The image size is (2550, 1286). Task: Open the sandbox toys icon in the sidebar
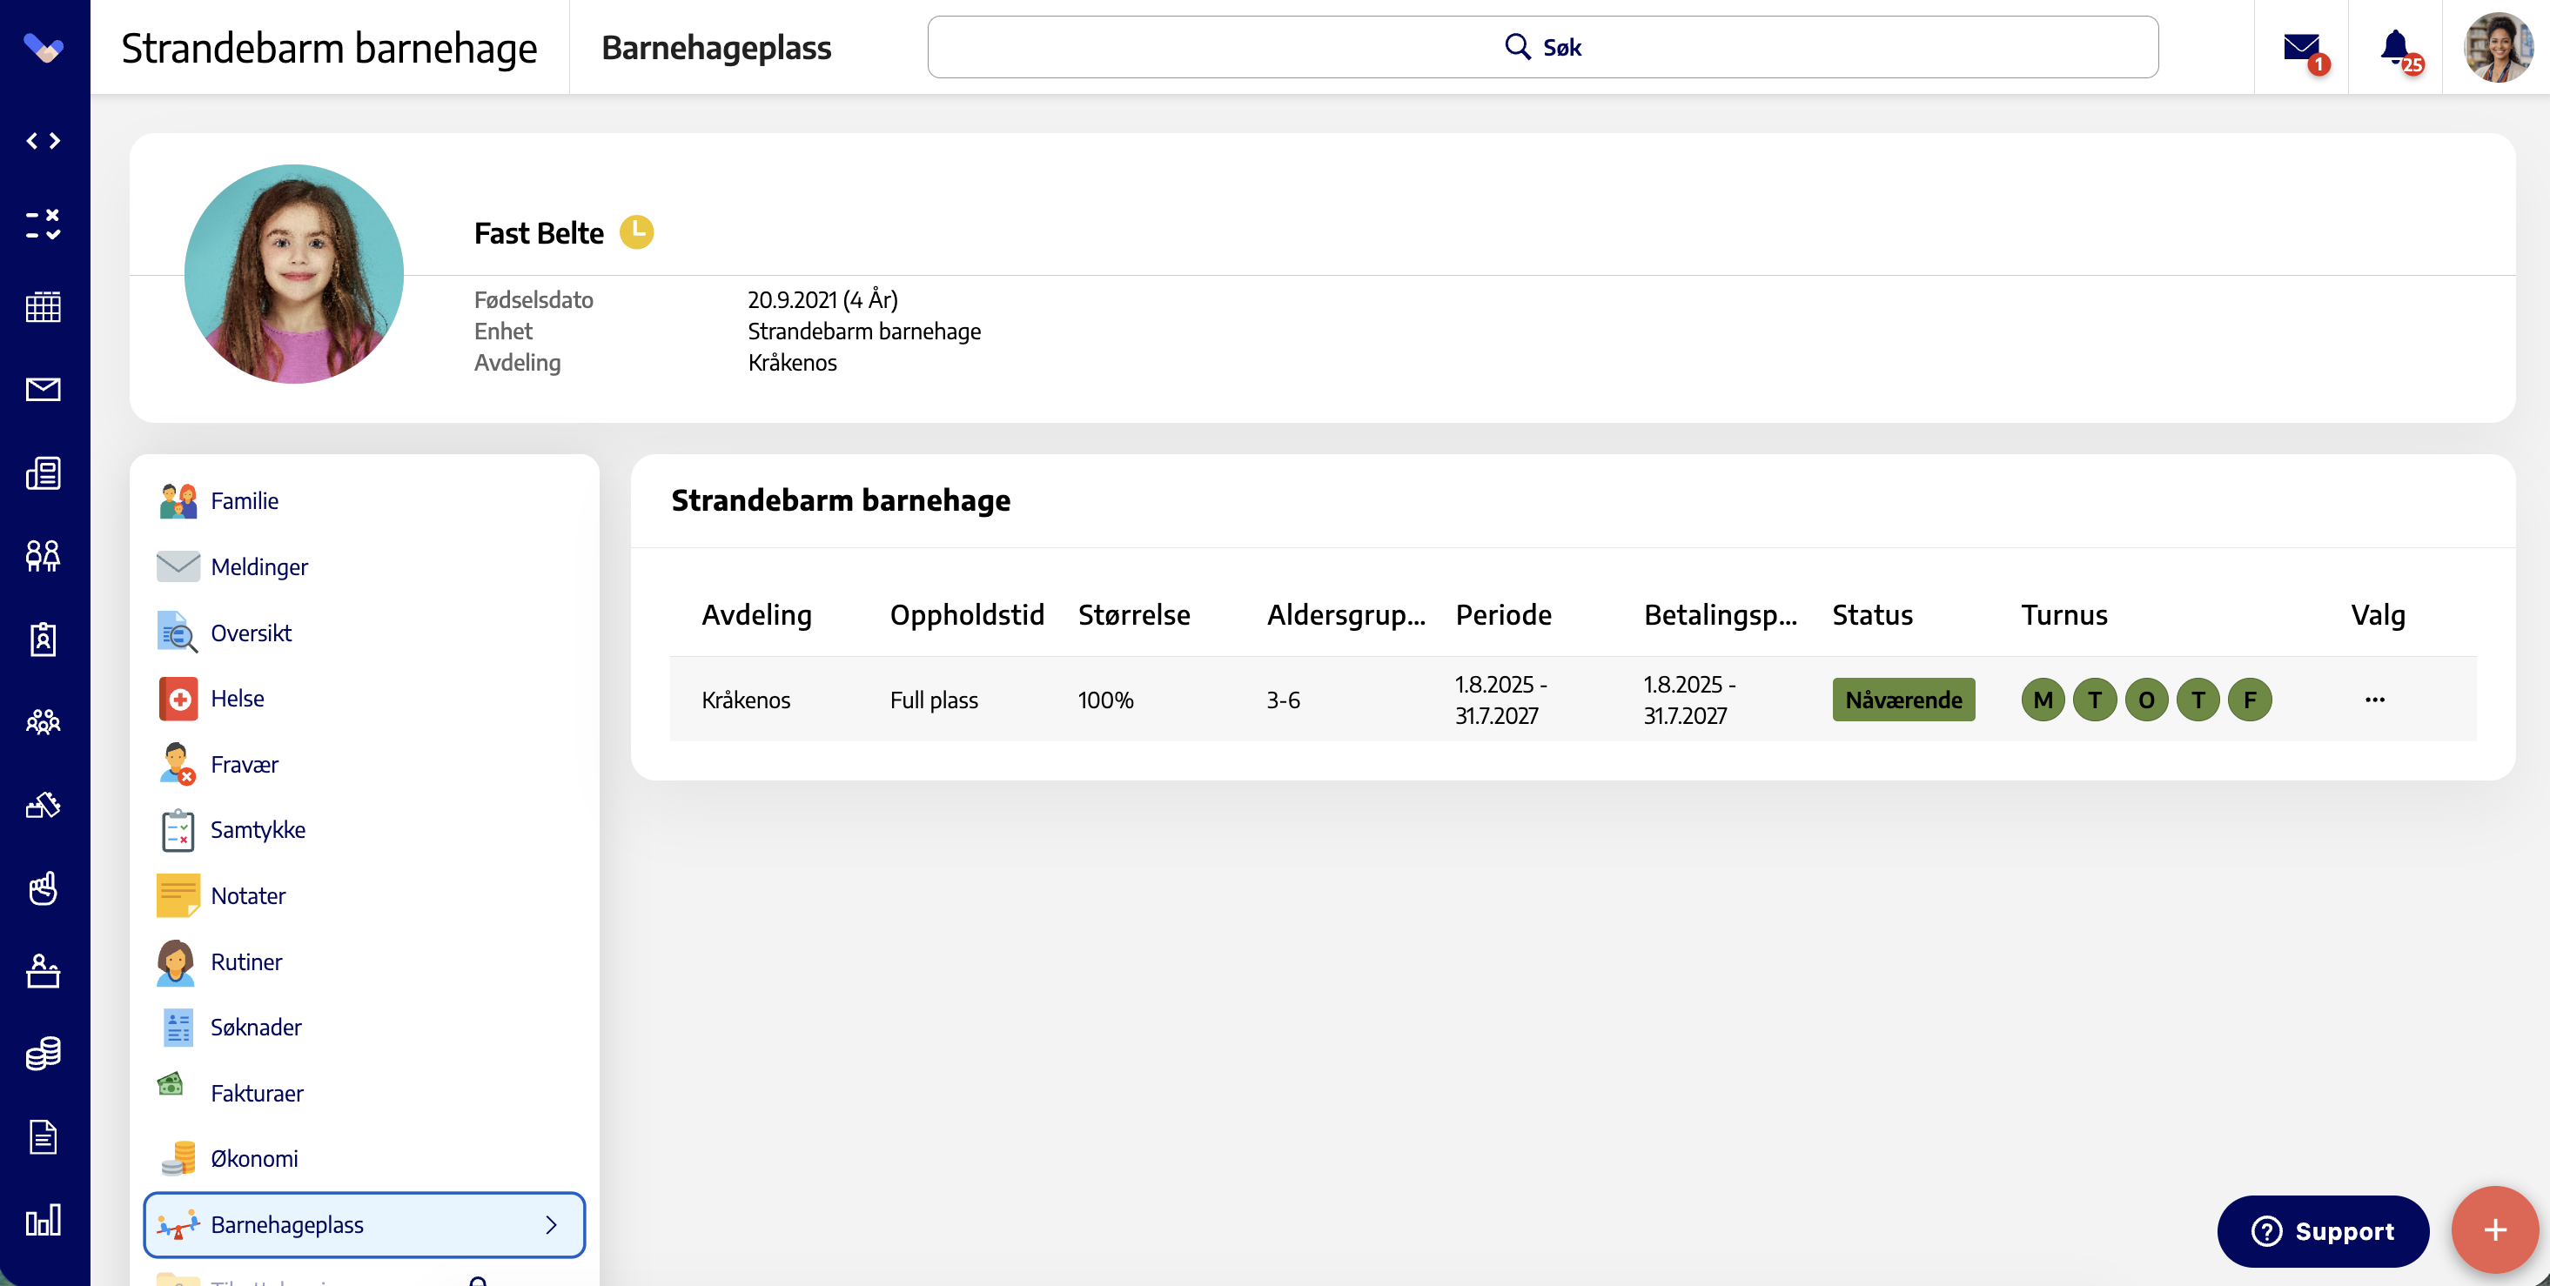44,805
